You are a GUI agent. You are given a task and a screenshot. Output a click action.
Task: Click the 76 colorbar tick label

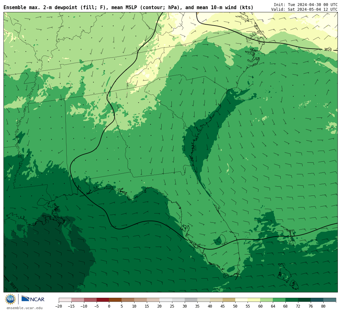coord(311,306)
